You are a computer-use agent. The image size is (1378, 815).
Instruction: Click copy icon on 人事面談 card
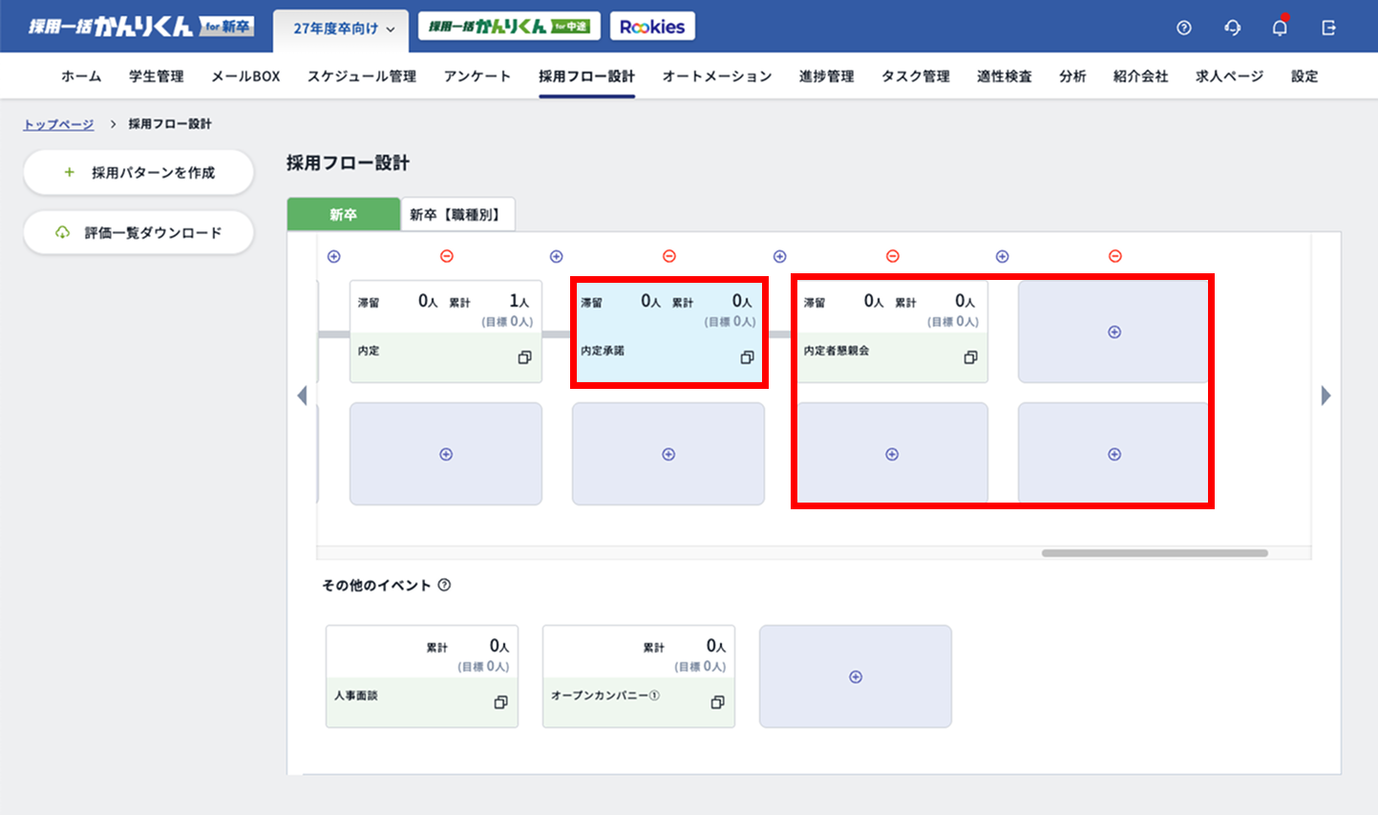(500, 702)
